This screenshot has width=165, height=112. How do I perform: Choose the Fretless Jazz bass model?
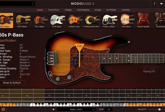coord(74,20)
